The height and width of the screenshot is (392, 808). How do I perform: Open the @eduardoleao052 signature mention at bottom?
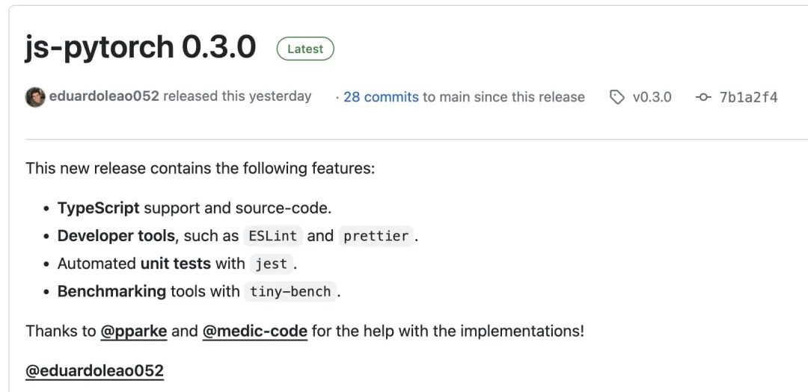[x=95, y=370]
